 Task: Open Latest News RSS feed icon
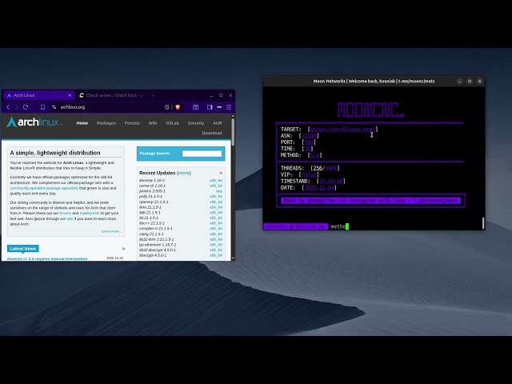tap(123, 249)
